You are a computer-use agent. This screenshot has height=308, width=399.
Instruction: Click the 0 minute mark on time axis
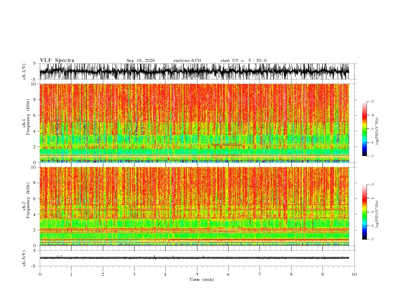(40, 274)
